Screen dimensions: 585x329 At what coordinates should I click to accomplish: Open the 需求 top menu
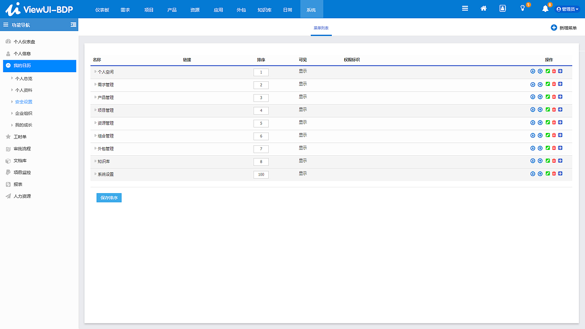pyautogui.click(x=125, y=10)
